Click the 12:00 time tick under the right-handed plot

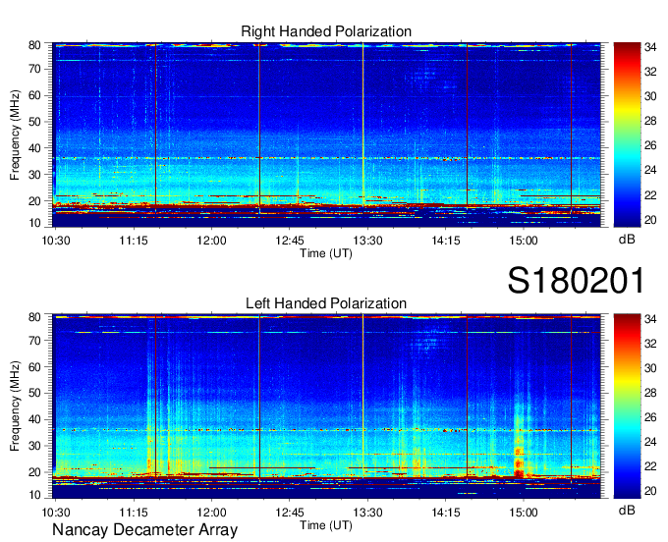click(211, 241)
